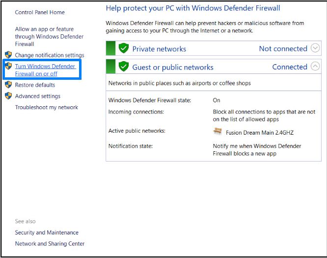Click the Private networks heading text
This screenshot has width=327, height=258.
tap(159, 49)
